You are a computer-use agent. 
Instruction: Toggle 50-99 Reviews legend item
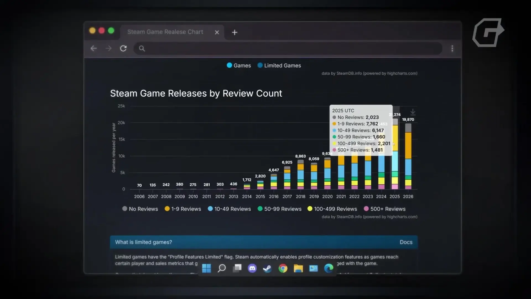click(279, 209)
